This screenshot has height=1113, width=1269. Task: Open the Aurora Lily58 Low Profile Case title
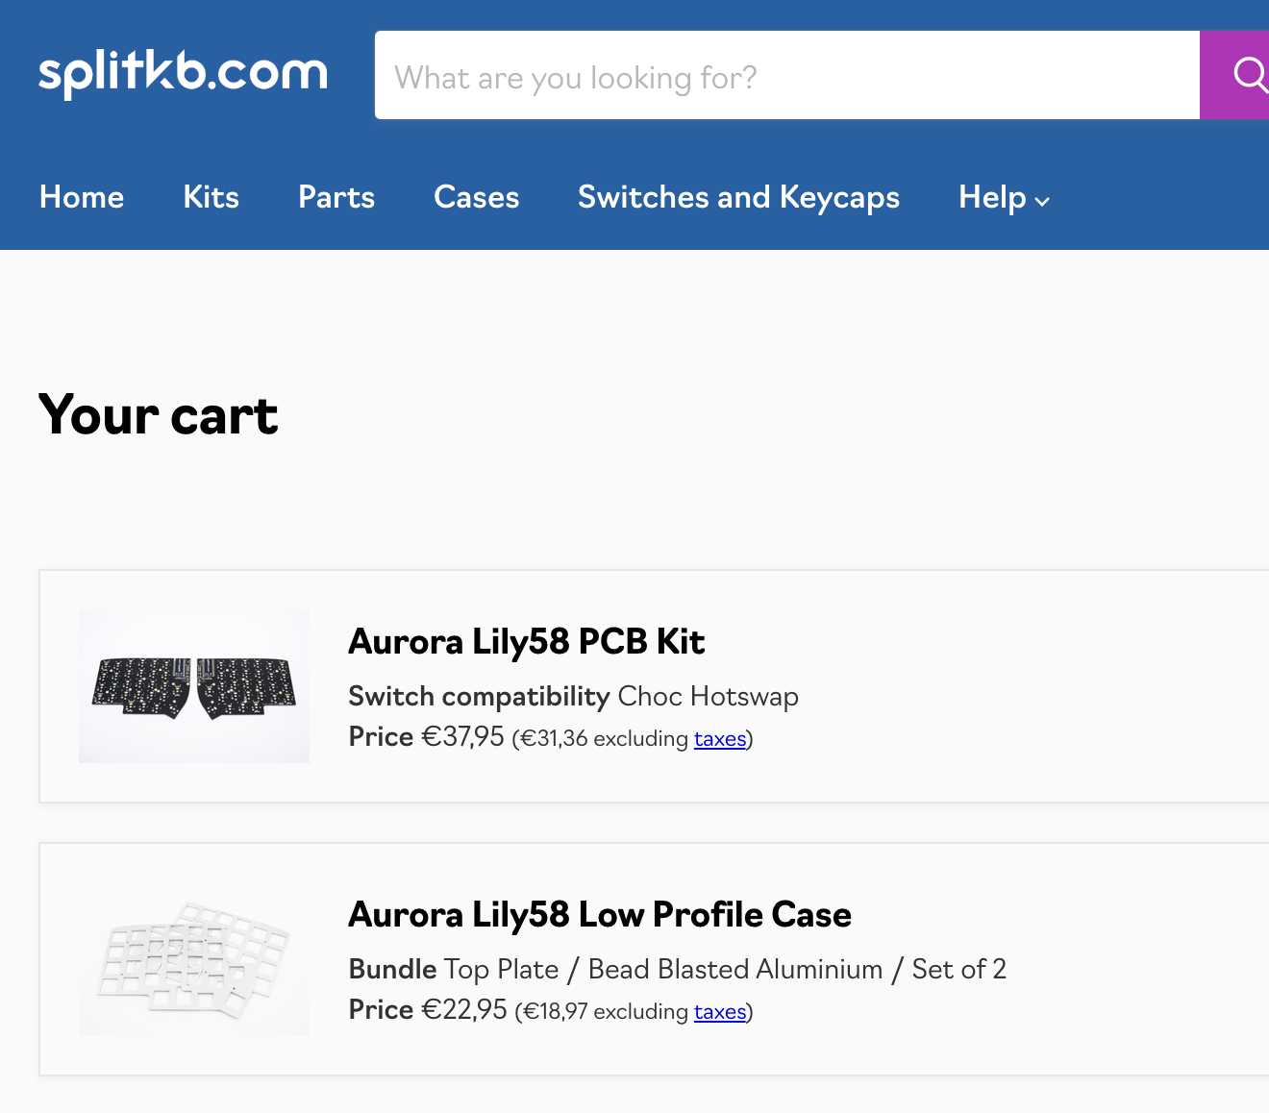click(x=600, y=914)
